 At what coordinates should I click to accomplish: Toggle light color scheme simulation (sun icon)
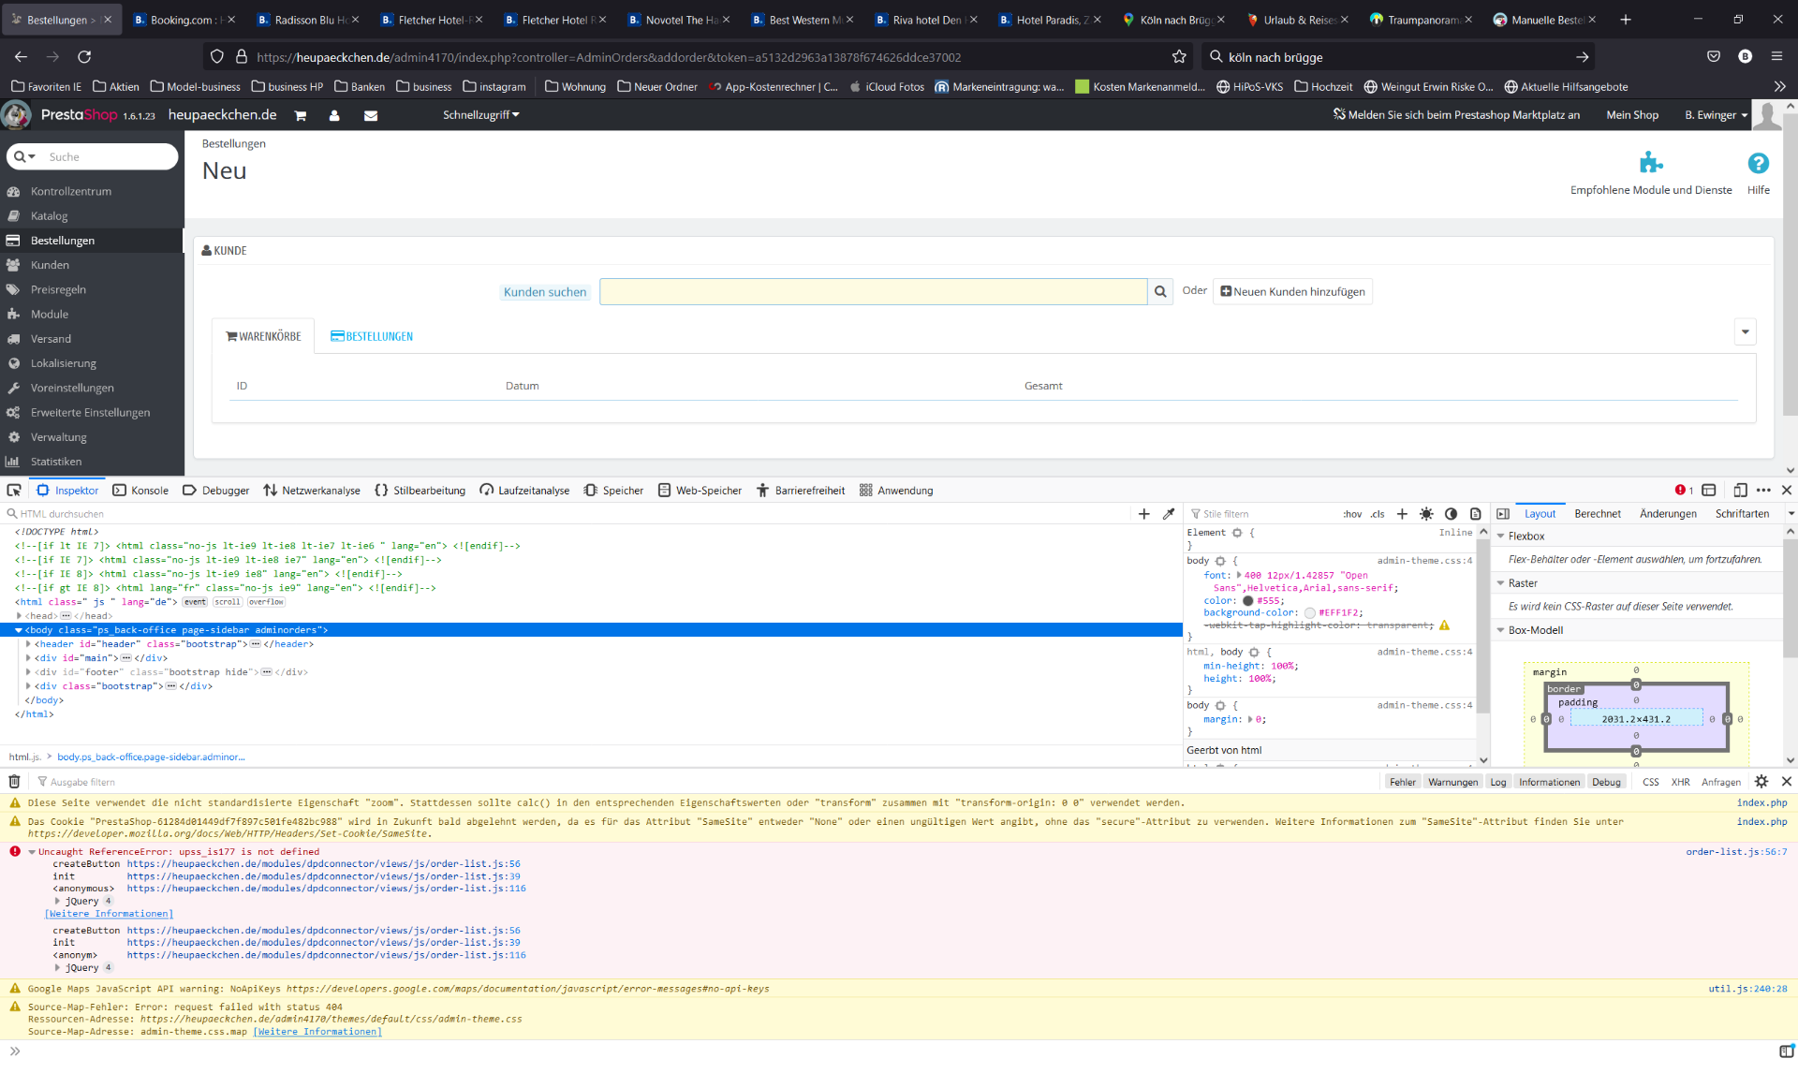[1426, 513]
